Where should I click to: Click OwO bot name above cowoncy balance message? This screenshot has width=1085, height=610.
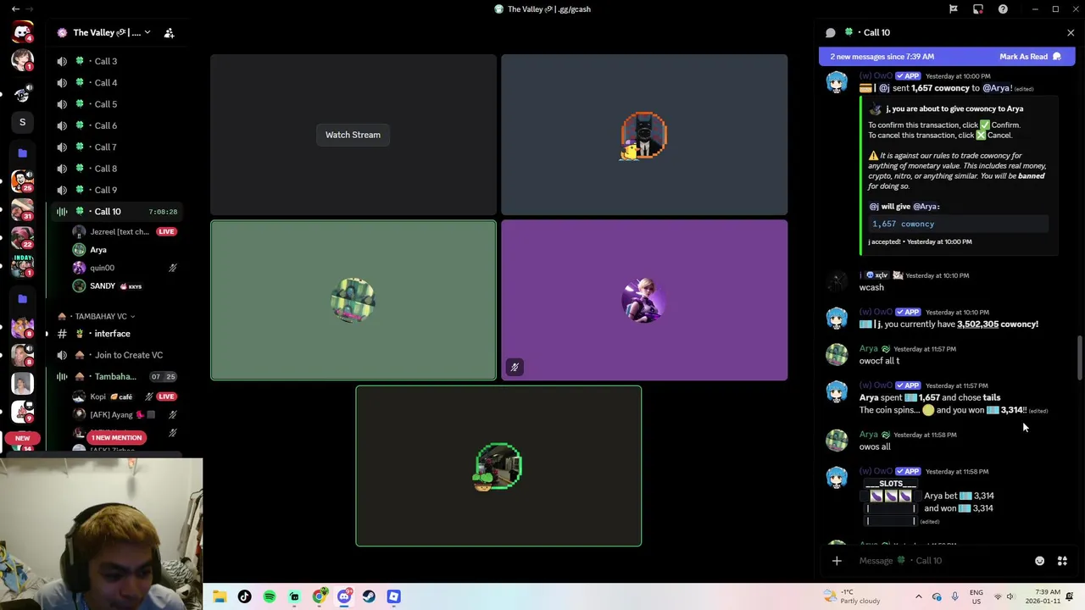tap(876, 312)
